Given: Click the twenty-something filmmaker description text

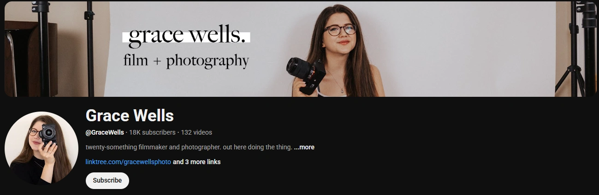Looking at the screenshot, I should (x=189, y=147).
